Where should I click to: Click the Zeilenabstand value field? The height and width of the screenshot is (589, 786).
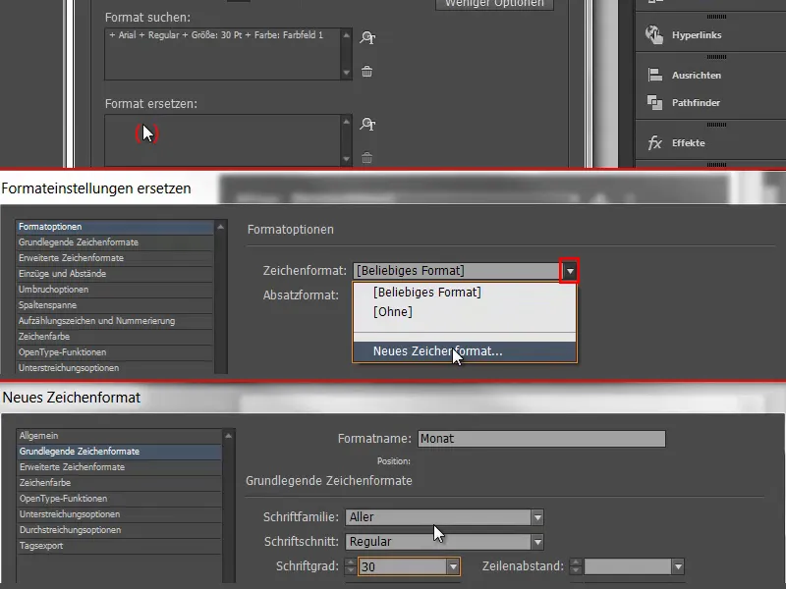(628, 567)
